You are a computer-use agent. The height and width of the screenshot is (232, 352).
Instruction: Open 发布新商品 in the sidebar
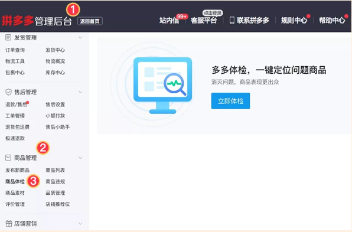(17, 170)
